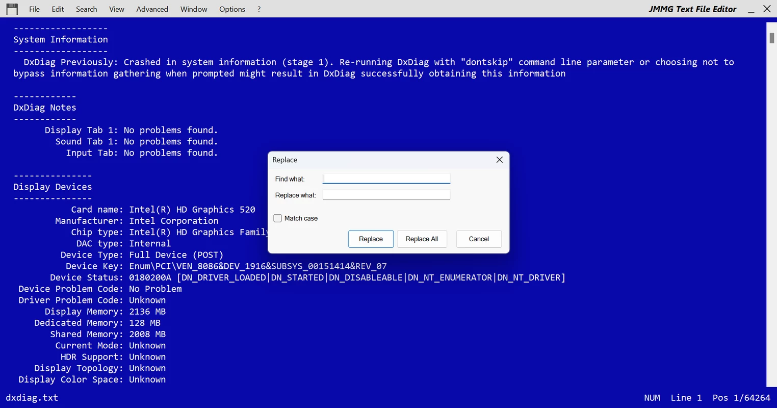Click the Replace button
Screen dimensions: 777x408
point(371,239)
